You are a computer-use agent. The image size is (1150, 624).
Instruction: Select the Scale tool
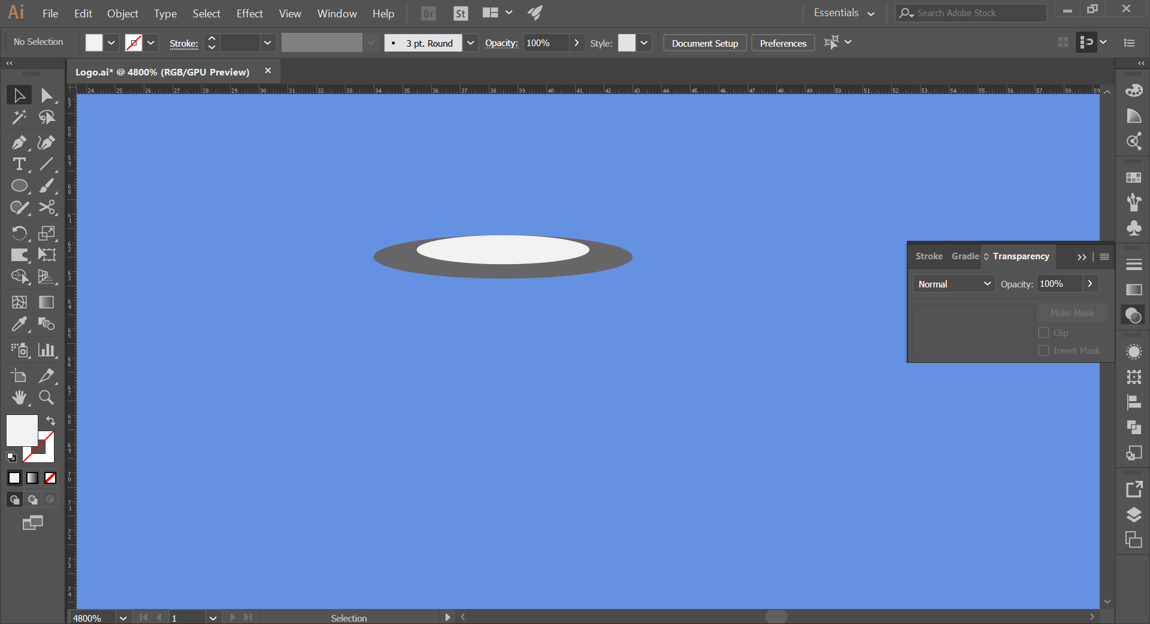click(x=47, y=233)
